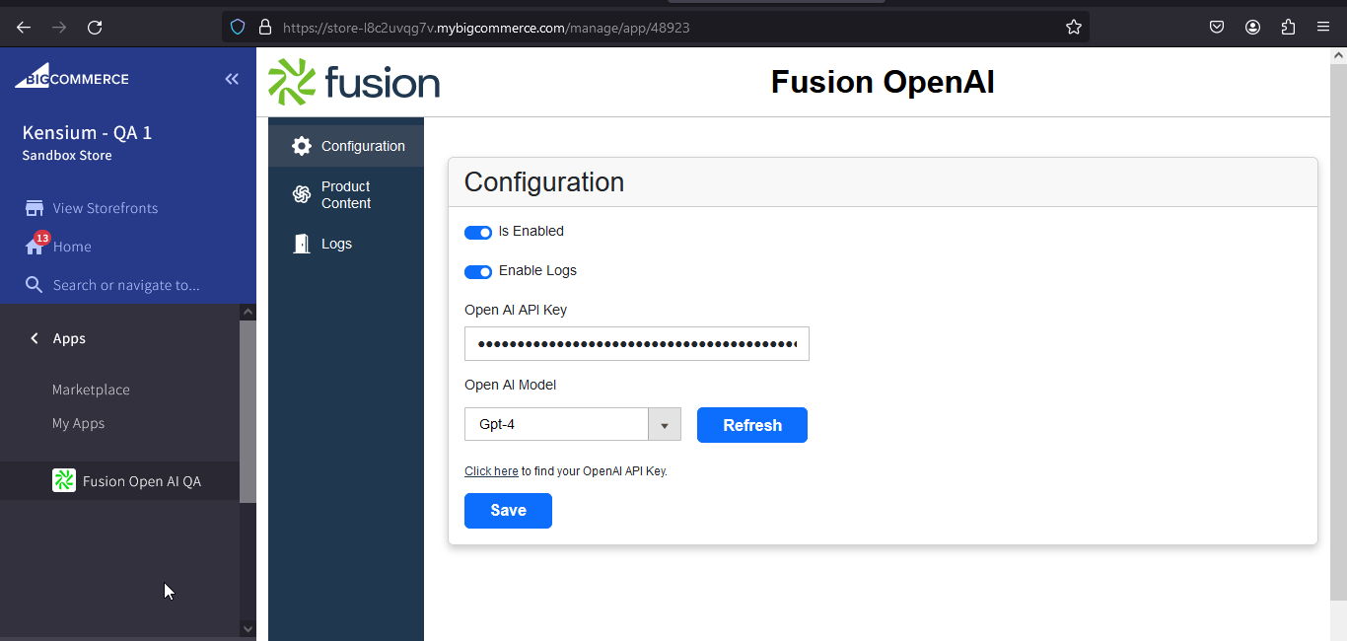Viewport: 1347px width, 641px height.
Task: Open the View Storefronts link
Action: [106, 208]
